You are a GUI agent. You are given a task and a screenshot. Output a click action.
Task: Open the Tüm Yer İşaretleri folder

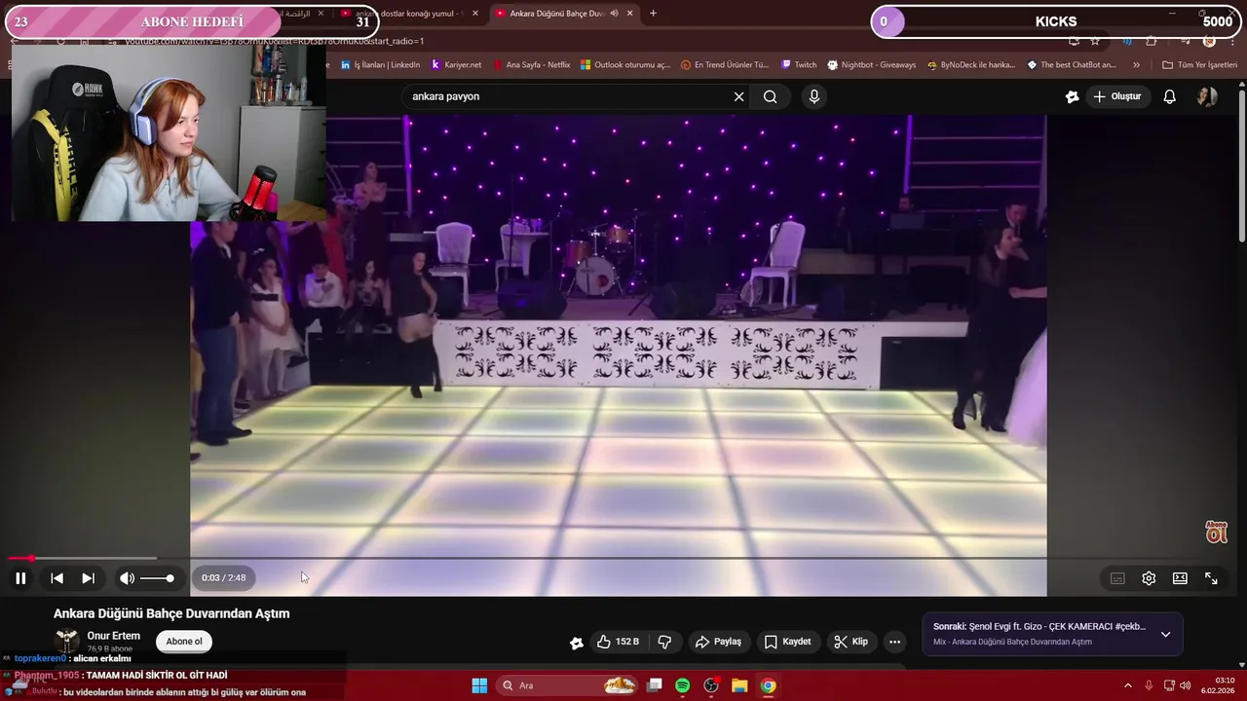click(1199, 65)
